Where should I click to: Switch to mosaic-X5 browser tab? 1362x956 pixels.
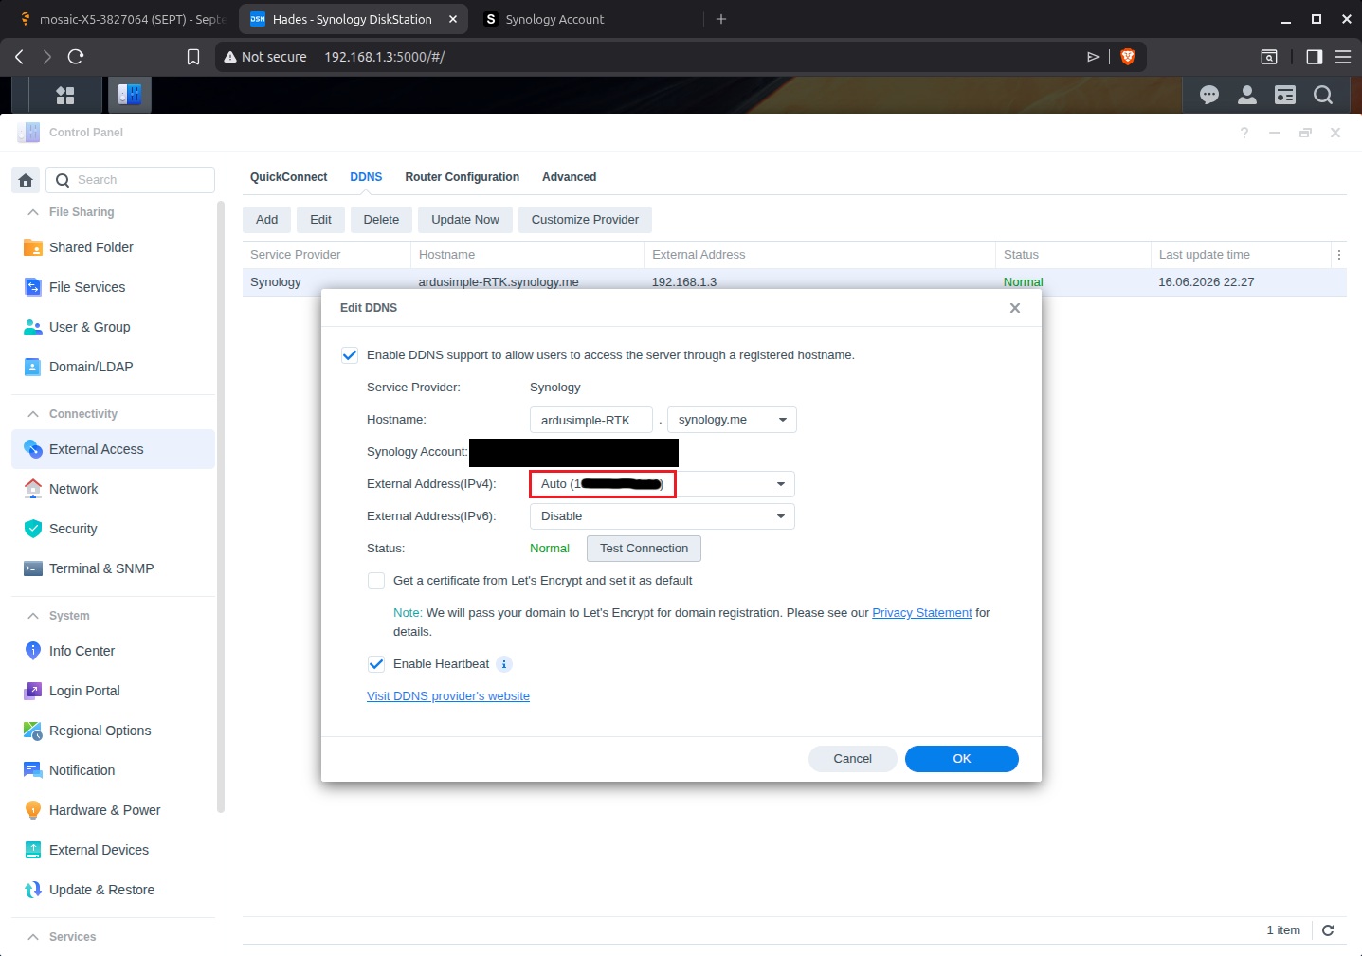[x=121, y=19]
